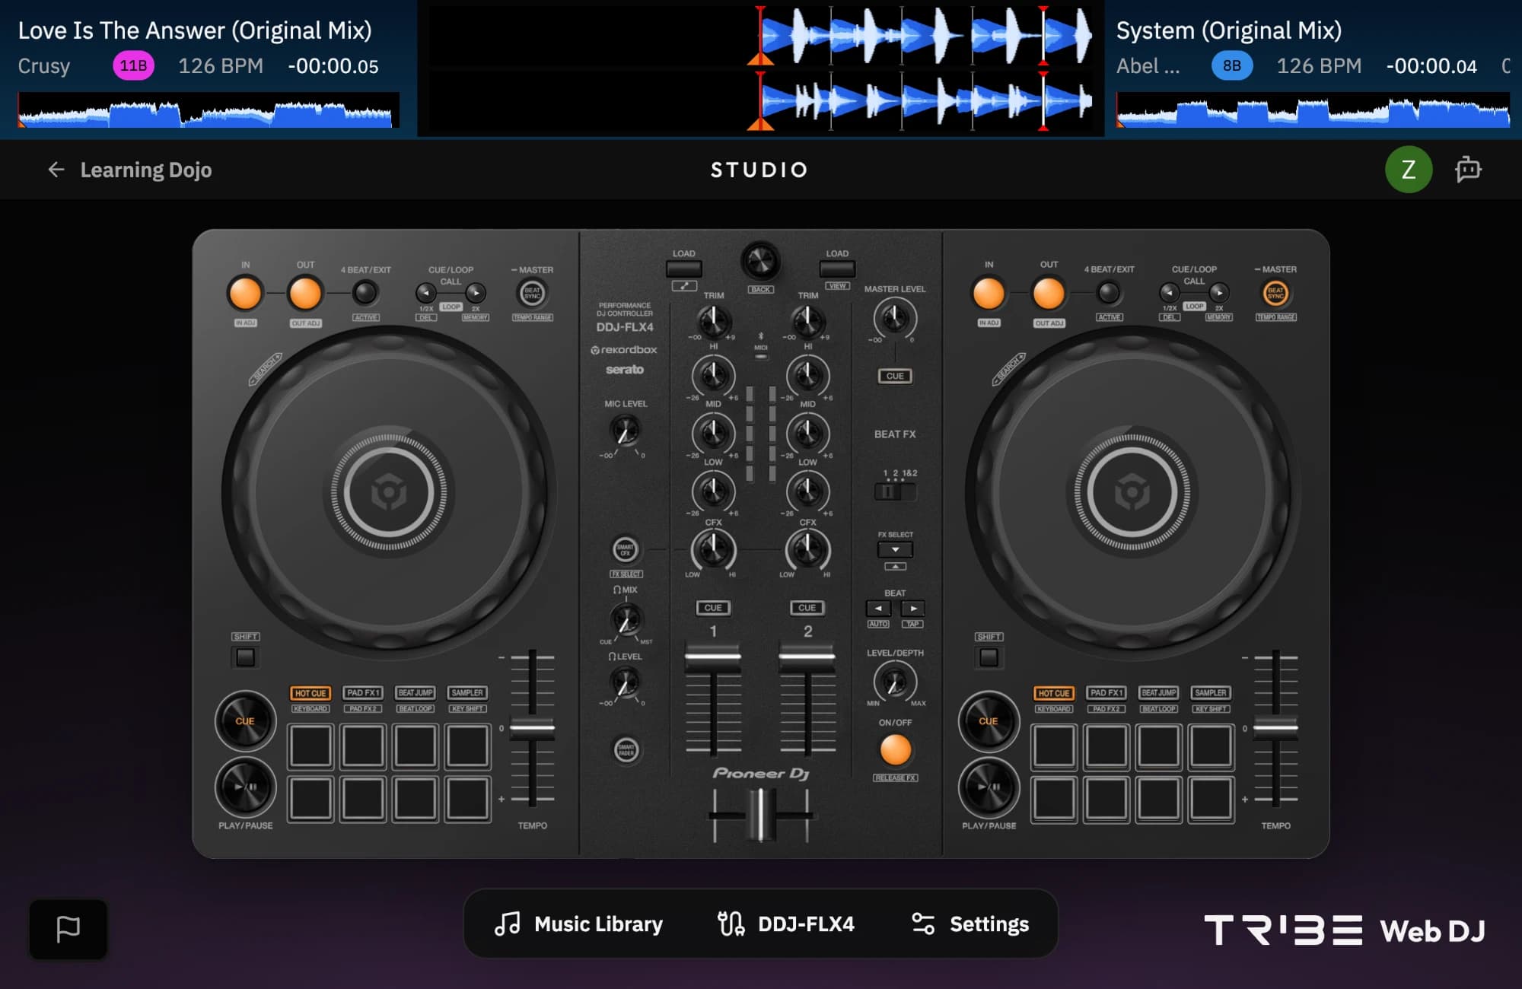Viewport: 1522px width, 989px height.
Task: Click the browse rotary knob
Action: click(760, 262)
